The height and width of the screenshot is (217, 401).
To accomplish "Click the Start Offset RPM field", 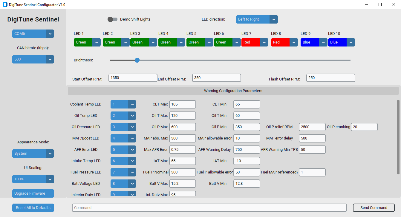I will (133, 78).
